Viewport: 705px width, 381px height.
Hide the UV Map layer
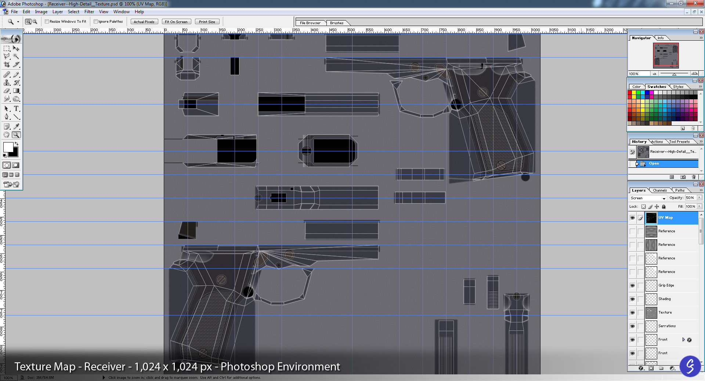click(x=632, y=218)
